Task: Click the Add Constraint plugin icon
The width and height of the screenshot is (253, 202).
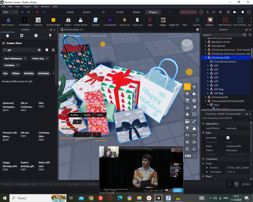Action: pos(226,20)
